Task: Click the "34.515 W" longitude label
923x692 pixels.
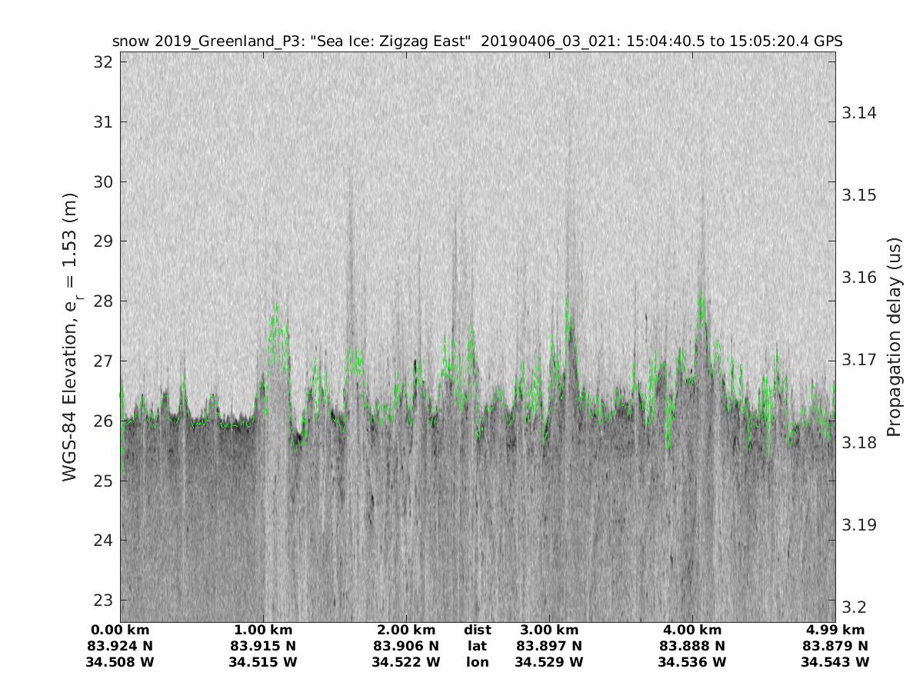Action: (263, 661)
